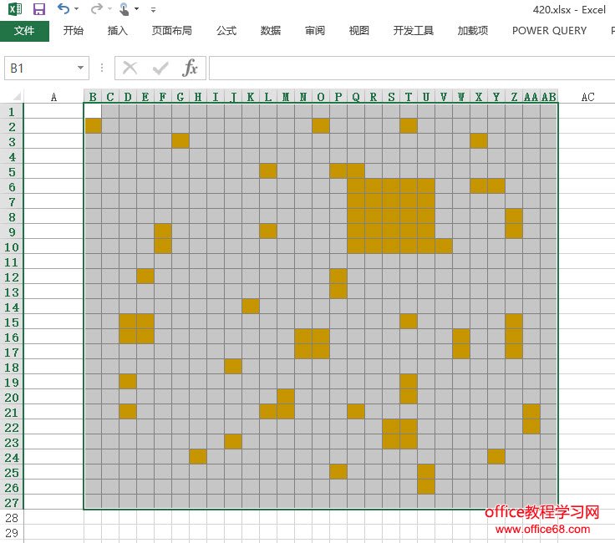Image resolution: width=615 pixels, height=543 pixels.
Task: Click the orange cell H24
Action: click(x=198, y=456)
